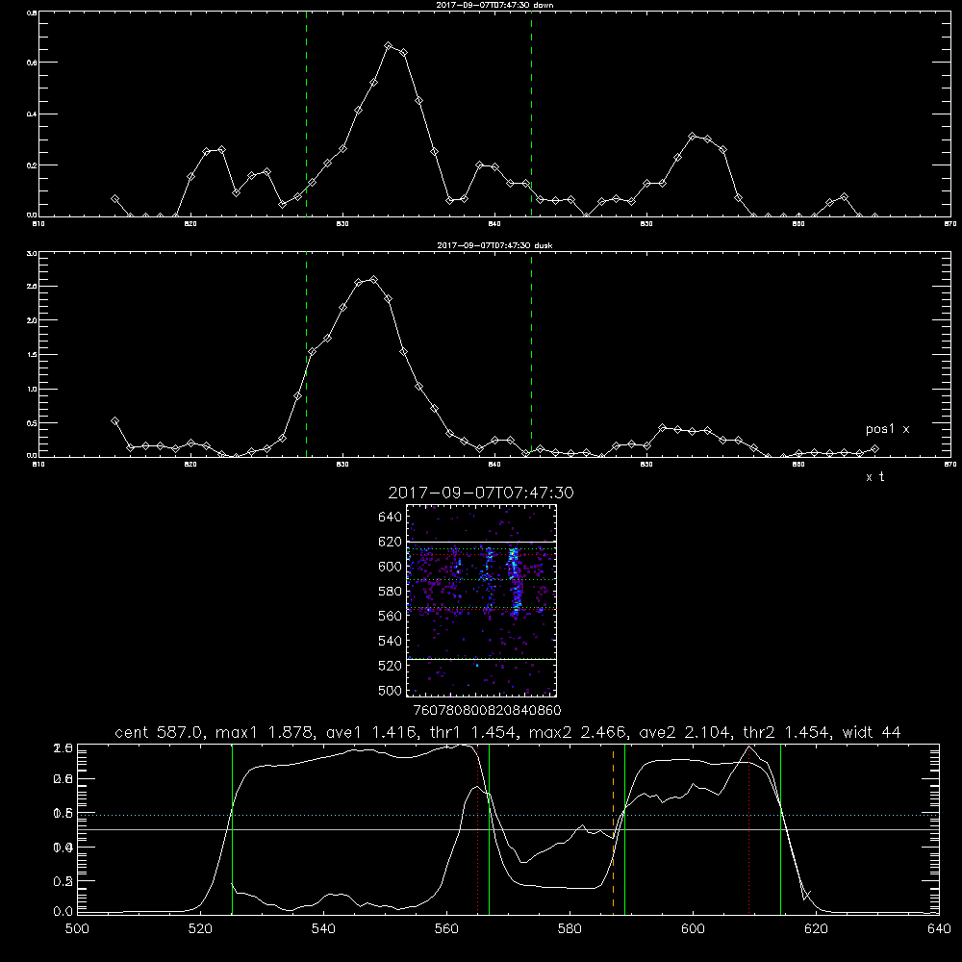Click the '760780800820840860' x-axis label string
This screenshot has height=962, width=962.
tap(487, 711)
